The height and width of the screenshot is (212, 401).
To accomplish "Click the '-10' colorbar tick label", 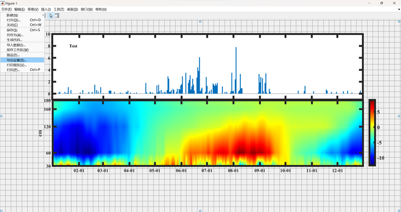I will point(381,158).
